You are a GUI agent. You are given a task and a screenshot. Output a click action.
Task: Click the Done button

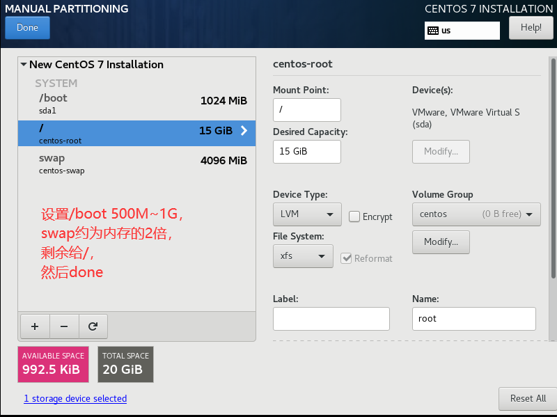click(x=27, y=28)
